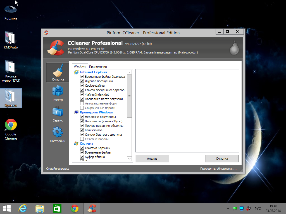The width and height of the screenshot is (286, 214).
Task: Open the Реестр (Registry) section
Action: 58,93
